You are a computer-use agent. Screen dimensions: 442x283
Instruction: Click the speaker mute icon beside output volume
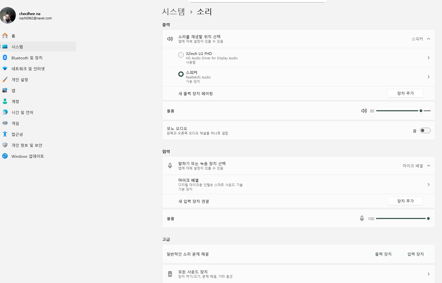[x=364, y=111]
